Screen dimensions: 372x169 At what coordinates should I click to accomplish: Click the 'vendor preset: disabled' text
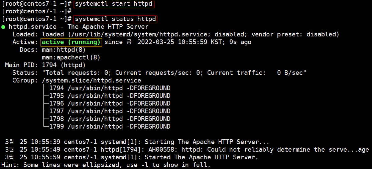coord(293,34)
